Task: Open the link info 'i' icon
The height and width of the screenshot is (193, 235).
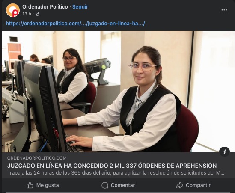Action: click(224, 151)
